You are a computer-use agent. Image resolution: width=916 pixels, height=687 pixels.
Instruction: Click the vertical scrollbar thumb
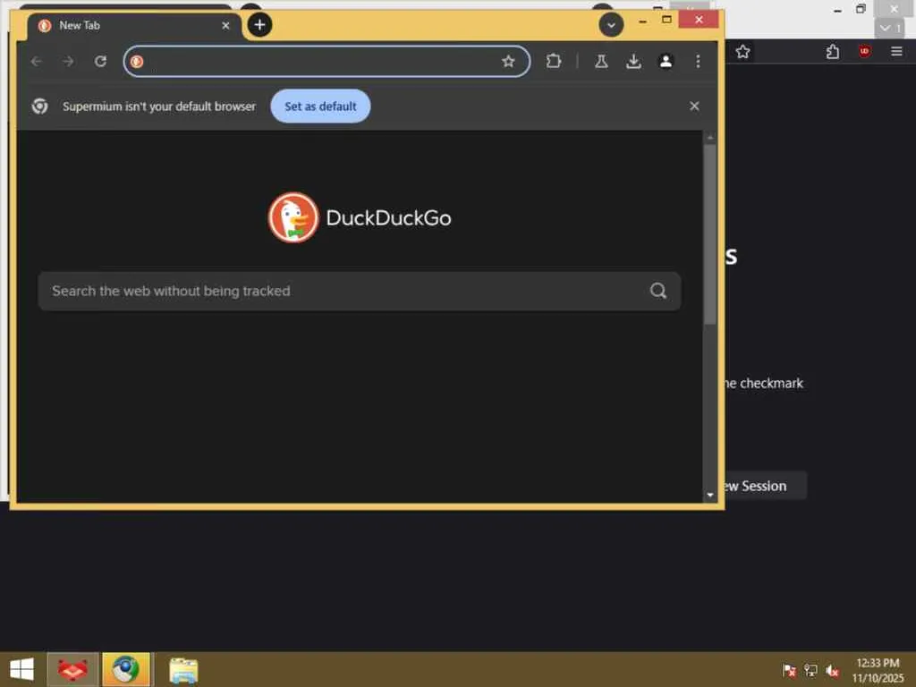(x=709, y=233)
